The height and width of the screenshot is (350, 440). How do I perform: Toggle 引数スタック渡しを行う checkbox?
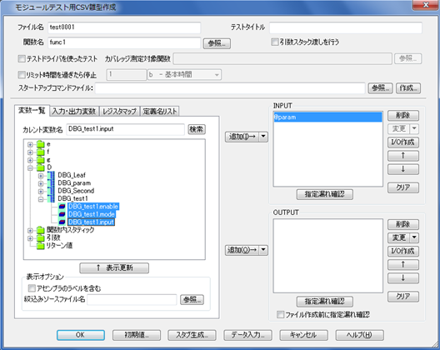click(274, 42)
